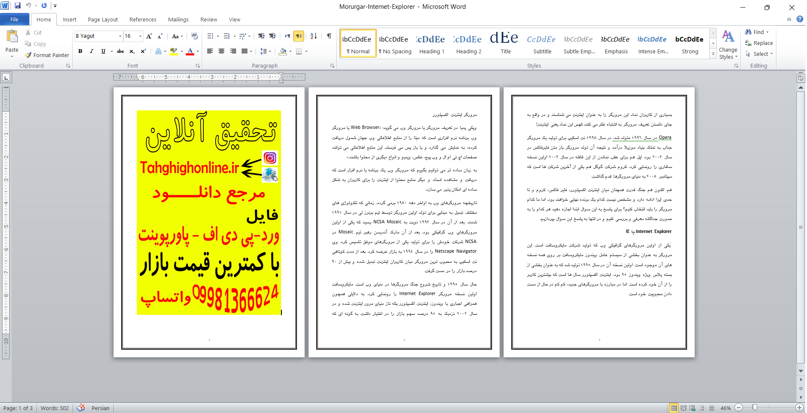Toggle Right-to-Left text direction
807x413 pixels.
pos(299,36)
